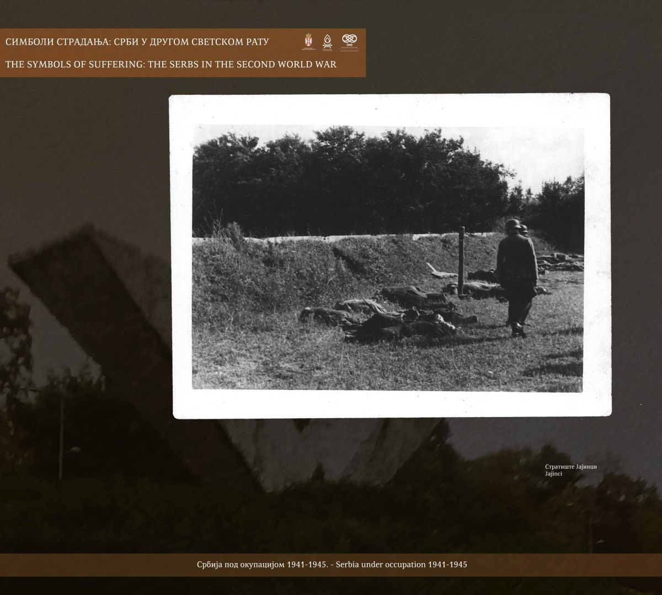Click 'Serbia under occupation 1941-1945' footer text
The image size is (662, 595).
tap(401, 565)
